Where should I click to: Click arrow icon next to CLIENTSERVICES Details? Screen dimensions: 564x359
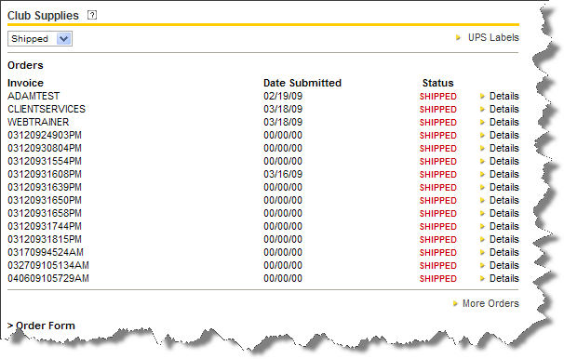[x=483, y=109]
